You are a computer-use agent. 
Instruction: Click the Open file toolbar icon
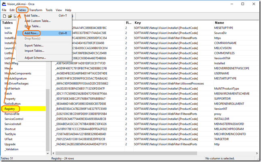point(10,16)
